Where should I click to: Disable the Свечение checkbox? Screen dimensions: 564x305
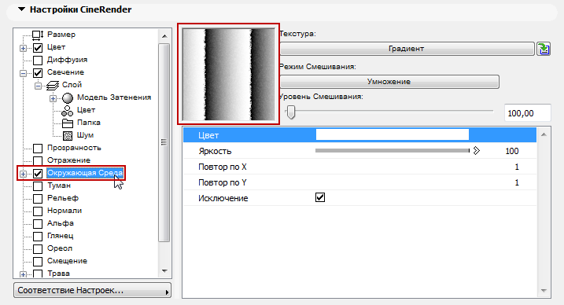pyautogui.click(x=38, y=73)
